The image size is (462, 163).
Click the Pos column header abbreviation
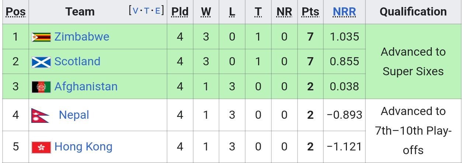16,11
